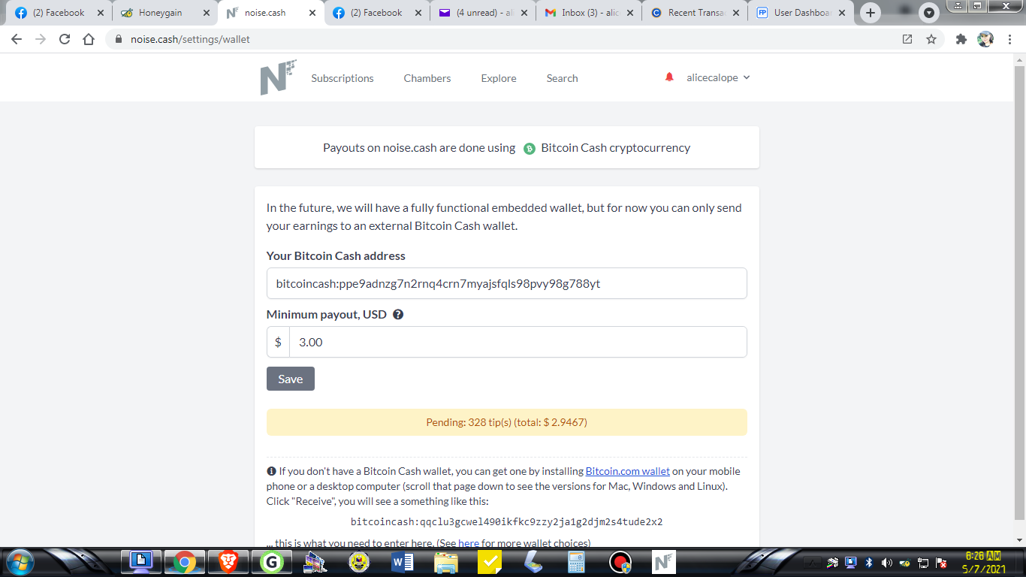Switch to the first Facebook tab
The width and height of the screenshot is (1026, 577).
tap(59, 13)
